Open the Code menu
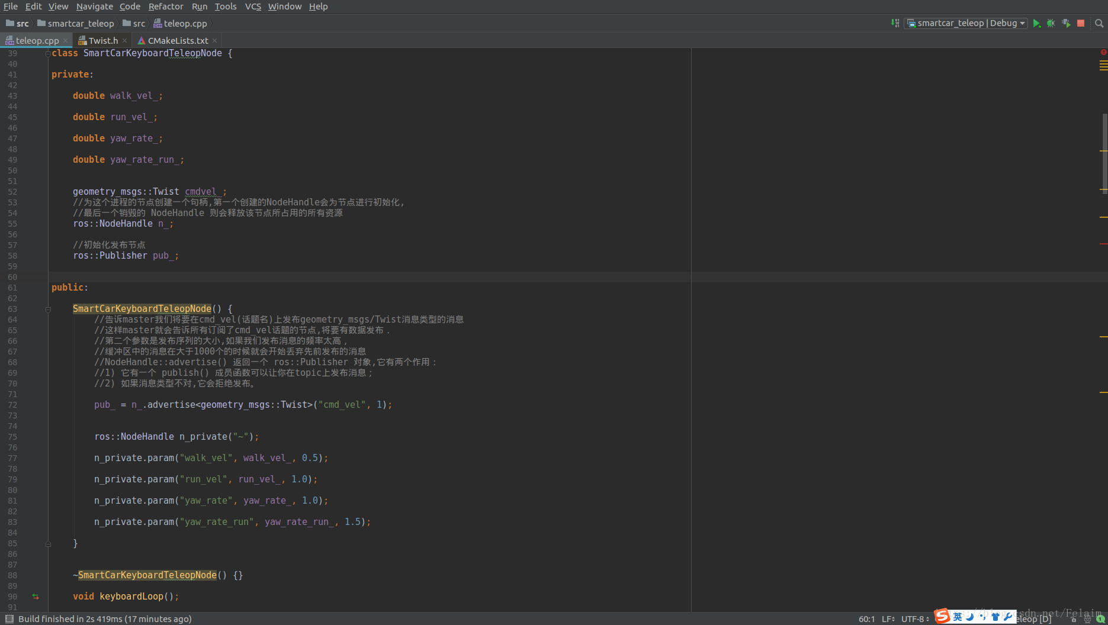This screenshot has width=1108, height=625. coord(130,7)
